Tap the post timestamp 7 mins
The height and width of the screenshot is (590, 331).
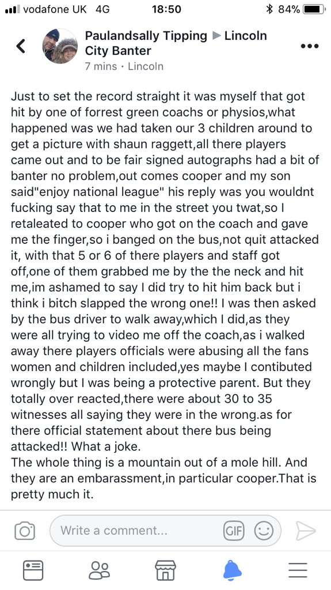pos(101,66)
